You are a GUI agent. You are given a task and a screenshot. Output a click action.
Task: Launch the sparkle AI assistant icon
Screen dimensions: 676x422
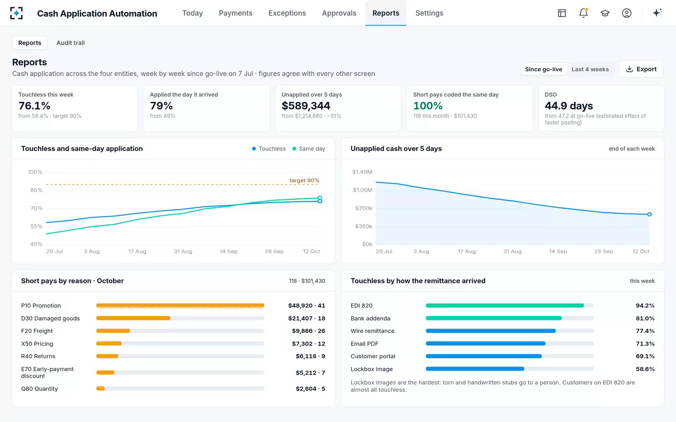[657, 13]
